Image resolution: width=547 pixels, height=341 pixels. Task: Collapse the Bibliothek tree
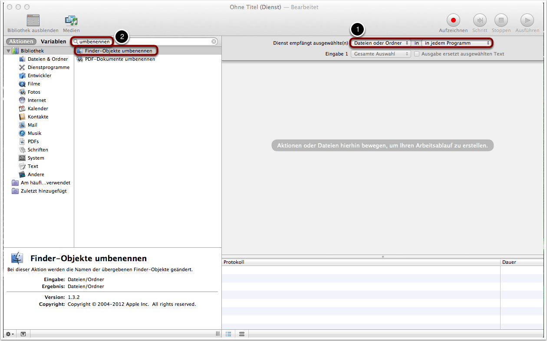(x=8, y=51)
